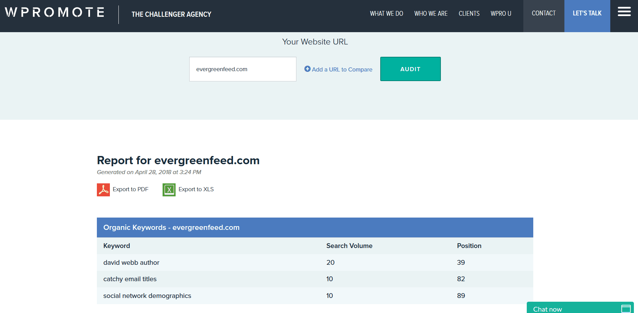Click Export to PDF link
This screenshot has width=638, height=313.
coord(130,189)
